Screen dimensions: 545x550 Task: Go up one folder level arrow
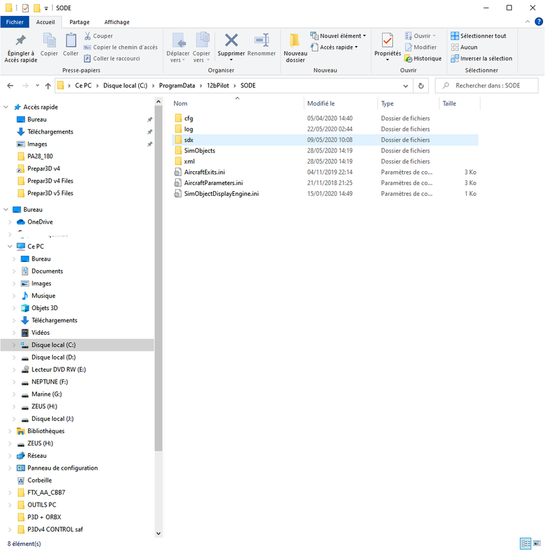click(48, 85)
